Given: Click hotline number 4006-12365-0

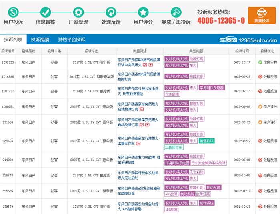Looking at the screenshot, I should 221,20.
